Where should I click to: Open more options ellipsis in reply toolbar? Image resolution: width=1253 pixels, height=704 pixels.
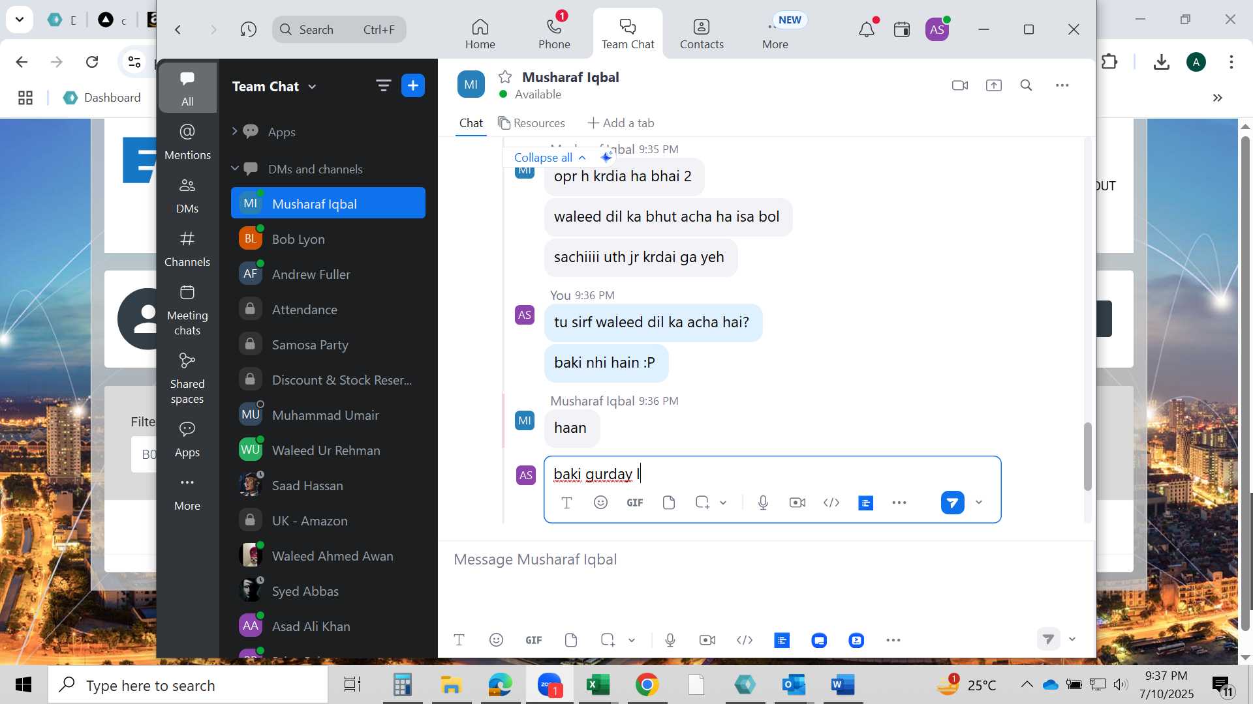tap(899, 502)
